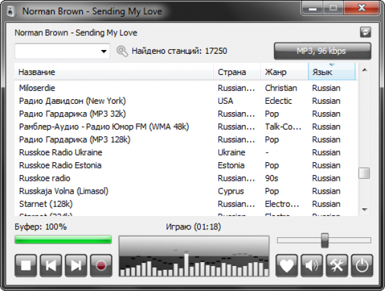Select Russkaja Volna (Limasol) station

pos(186,191)
